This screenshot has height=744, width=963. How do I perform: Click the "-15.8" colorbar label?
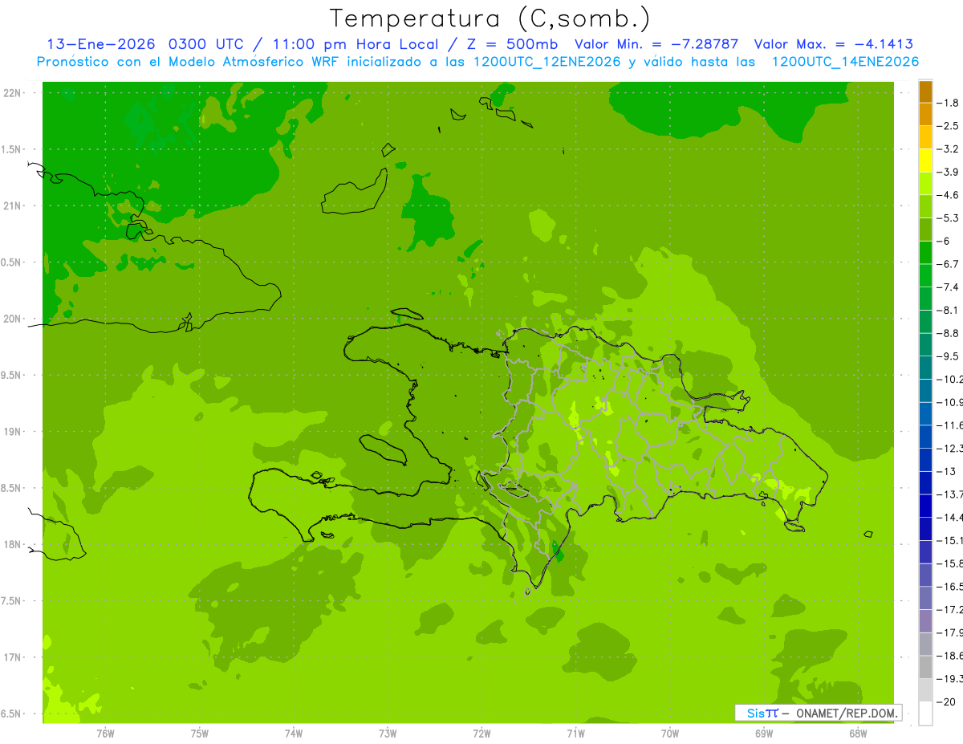[949, 564]
